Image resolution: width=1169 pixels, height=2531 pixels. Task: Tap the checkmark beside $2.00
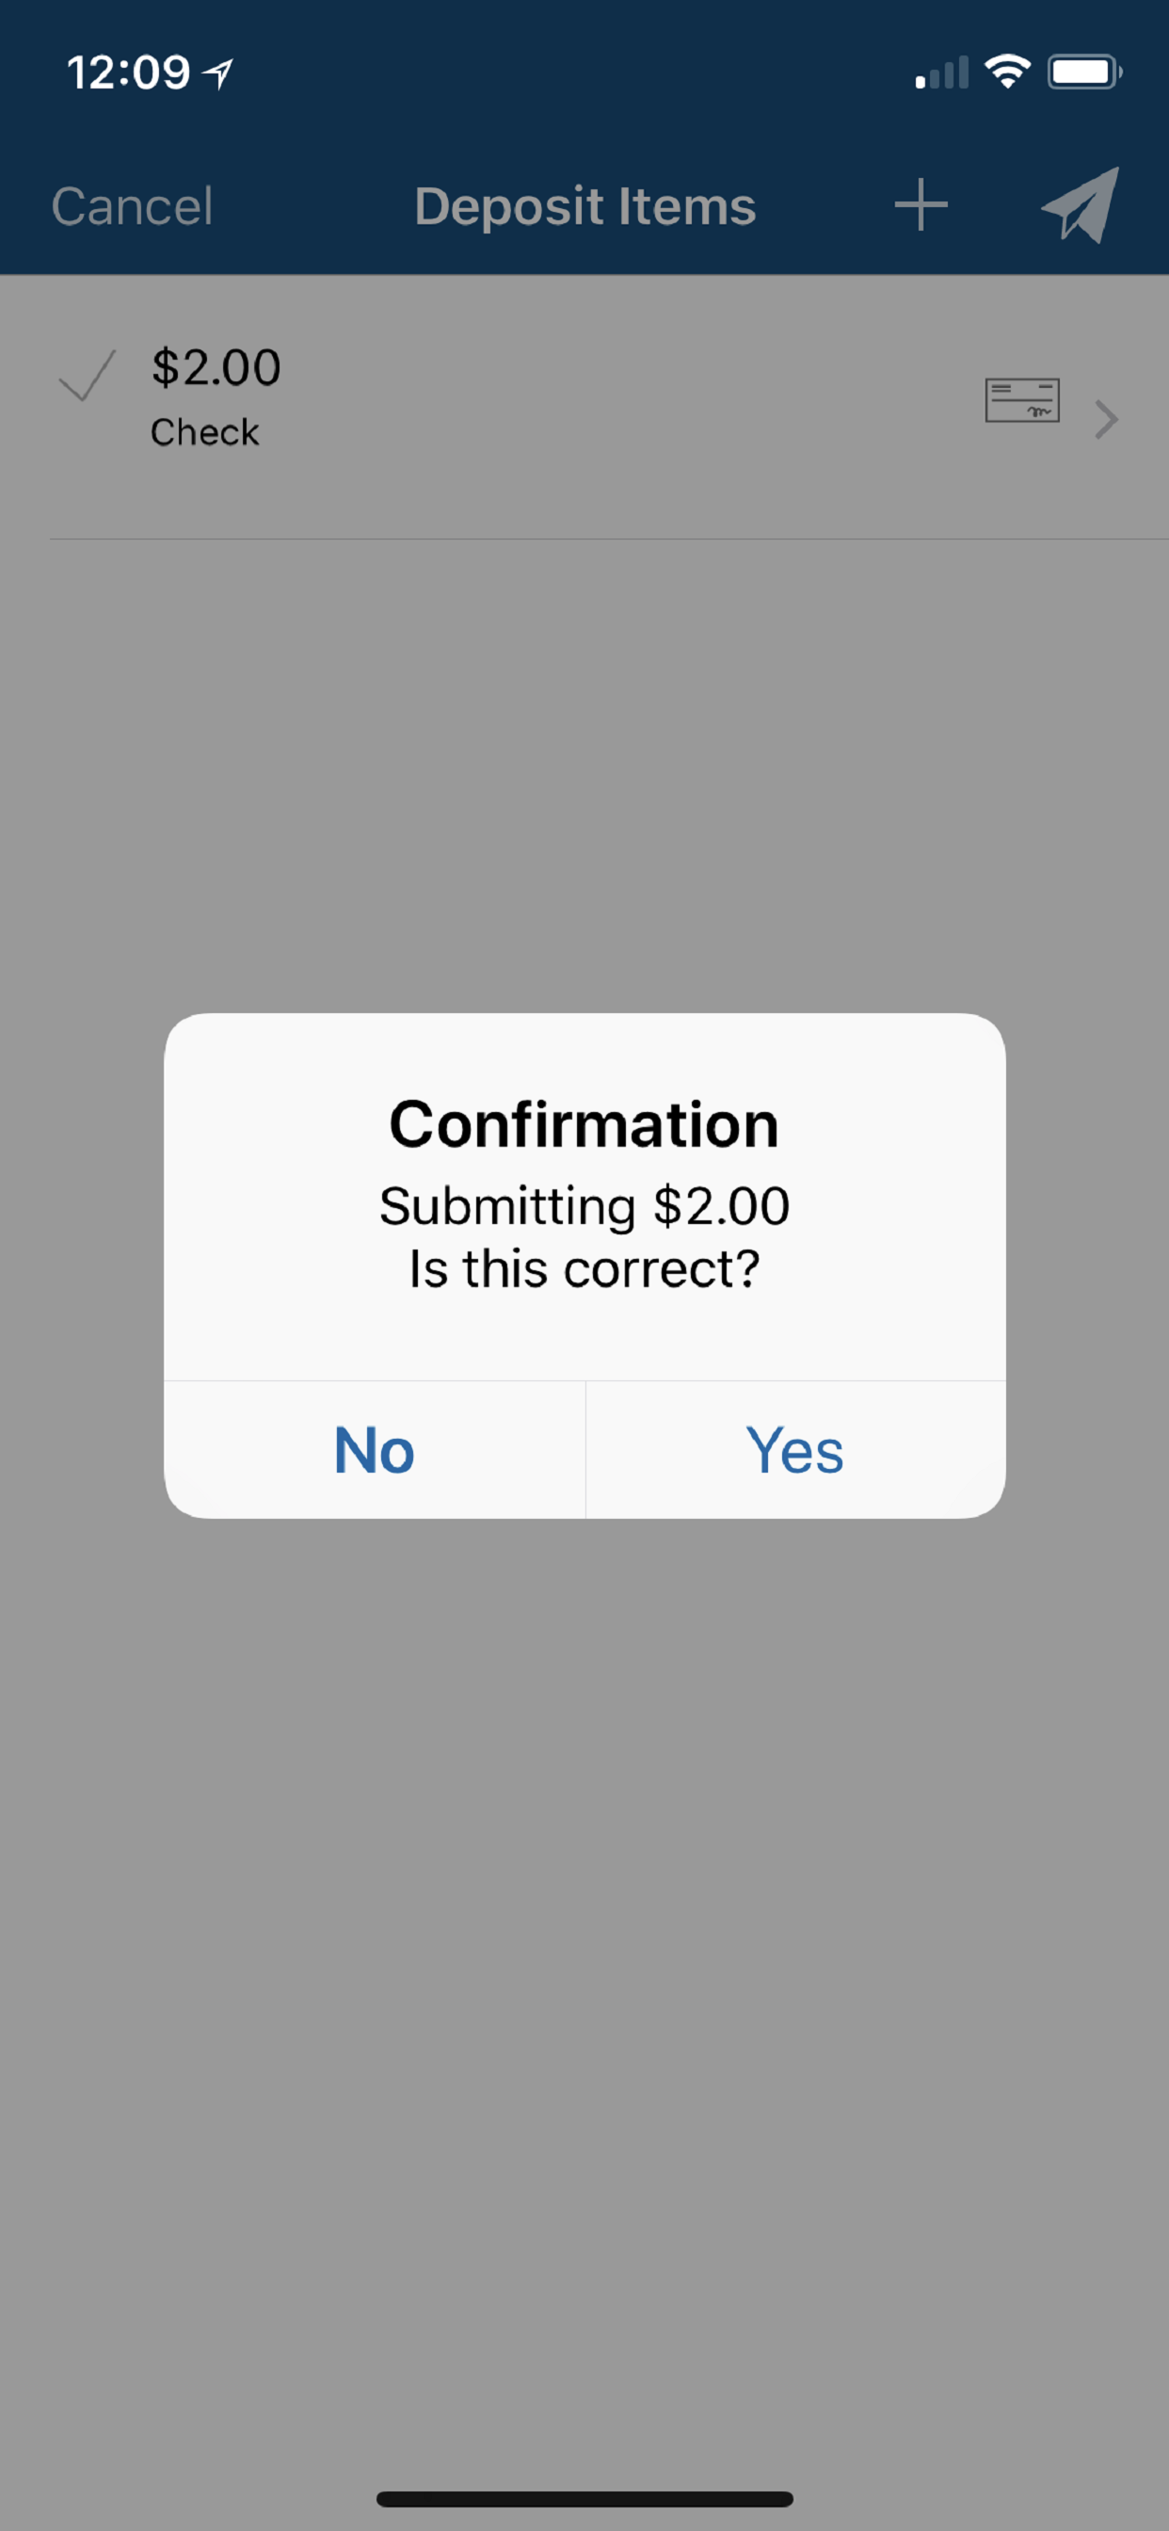coord(87,376)
